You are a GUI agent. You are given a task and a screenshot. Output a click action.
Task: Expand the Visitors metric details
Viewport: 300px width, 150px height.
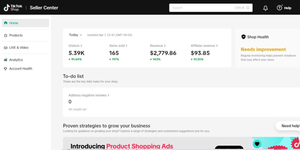tap(75, 46)
